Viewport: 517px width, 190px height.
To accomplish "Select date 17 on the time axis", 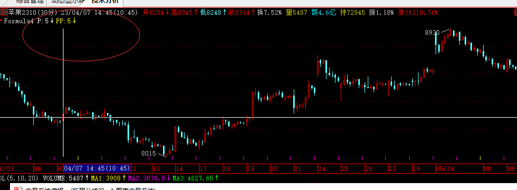I will click(203, 169).
